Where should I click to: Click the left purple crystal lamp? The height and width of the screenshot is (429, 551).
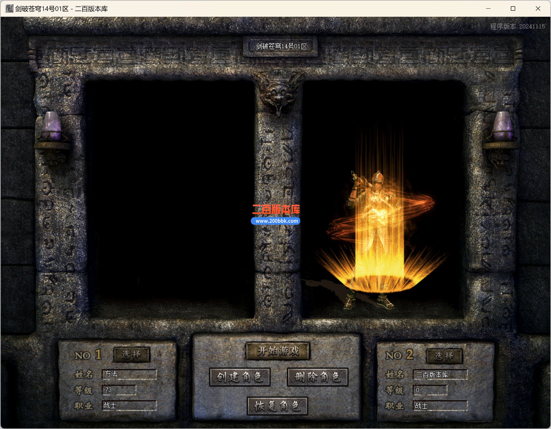52,127
